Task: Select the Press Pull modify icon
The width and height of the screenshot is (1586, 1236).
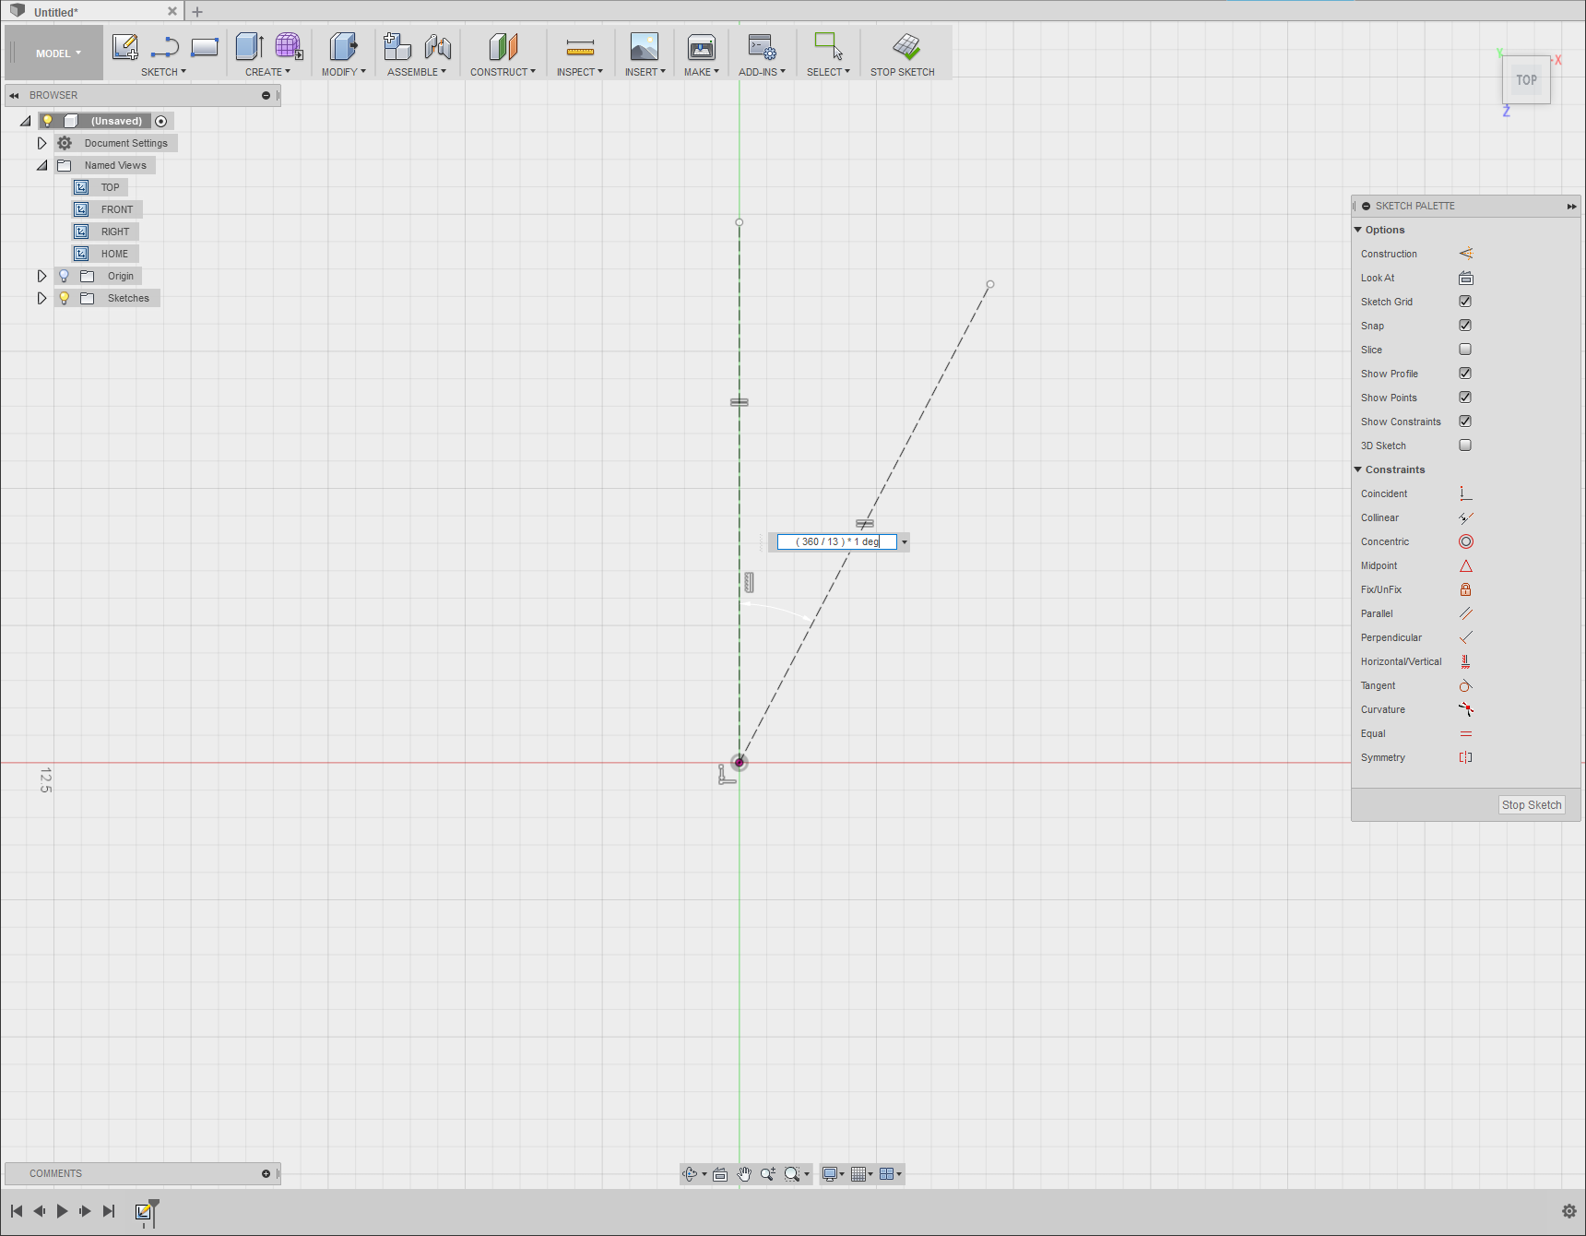Action: click(x=343, y=46)
